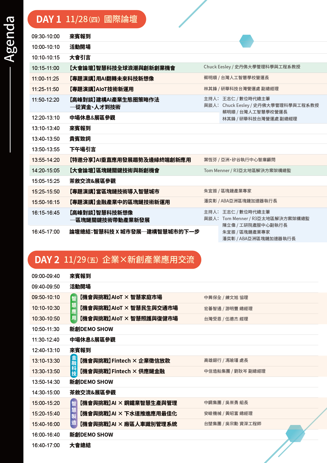
Task: Select the 建構AI產業生態圈策略作法 panel talk
Action: click(x=114, y=100)
